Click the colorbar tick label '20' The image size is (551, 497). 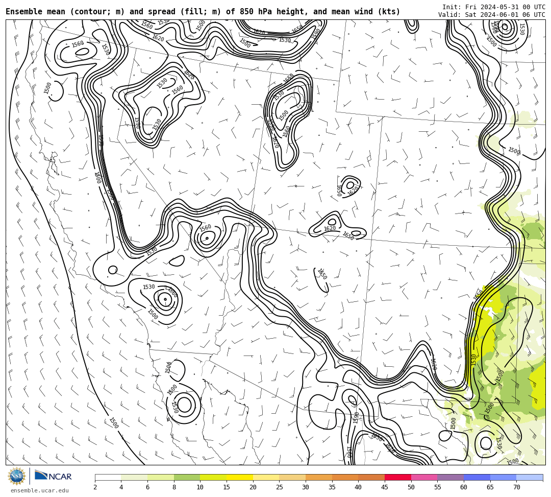[253, 487]
